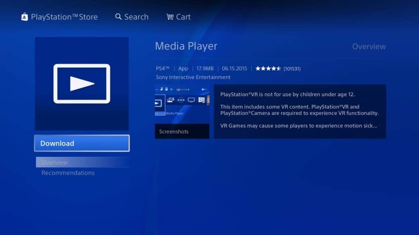Click the star rating icons
This screenshot has width=419, height=235.
tap(268, 69)
